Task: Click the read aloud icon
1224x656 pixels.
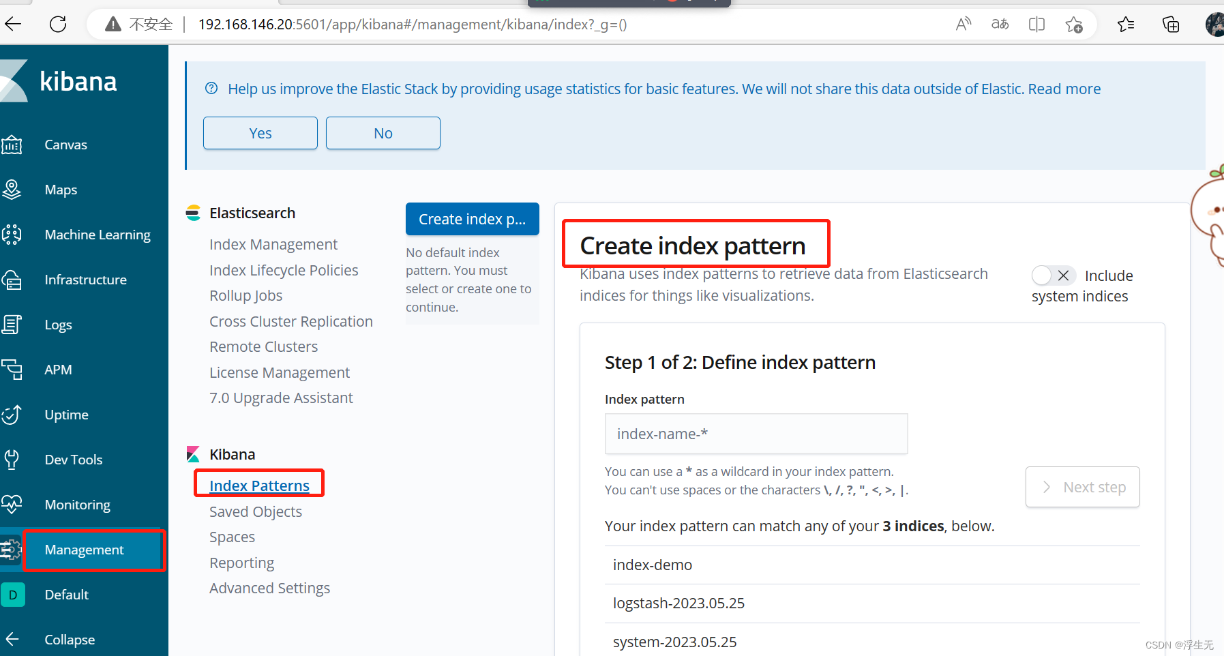Action: click(x=964, y=25)
